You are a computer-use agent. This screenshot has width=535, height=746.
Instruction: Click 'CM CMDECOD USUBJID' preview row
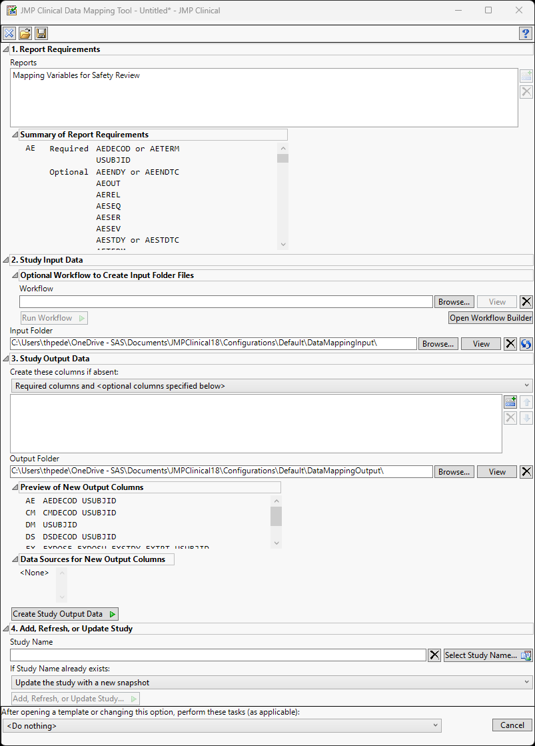pos(71,513)
